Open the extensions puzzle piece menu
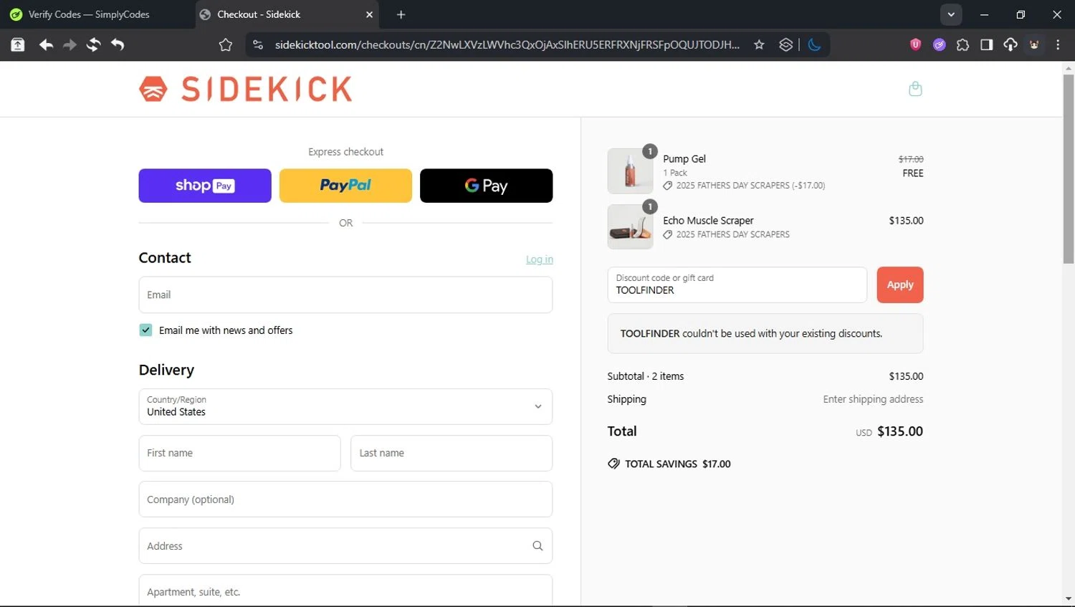1075x607 pixels. click(962, 45)
